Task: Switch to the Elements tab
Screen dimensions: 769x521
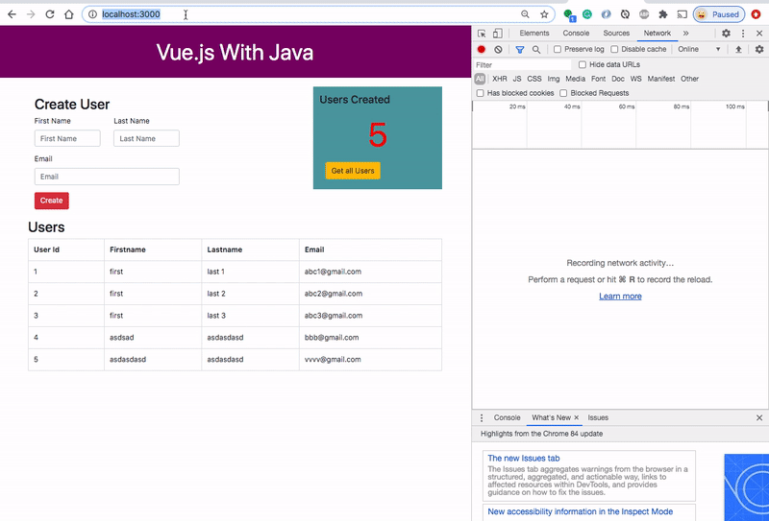Action: [x=534, y=34]
